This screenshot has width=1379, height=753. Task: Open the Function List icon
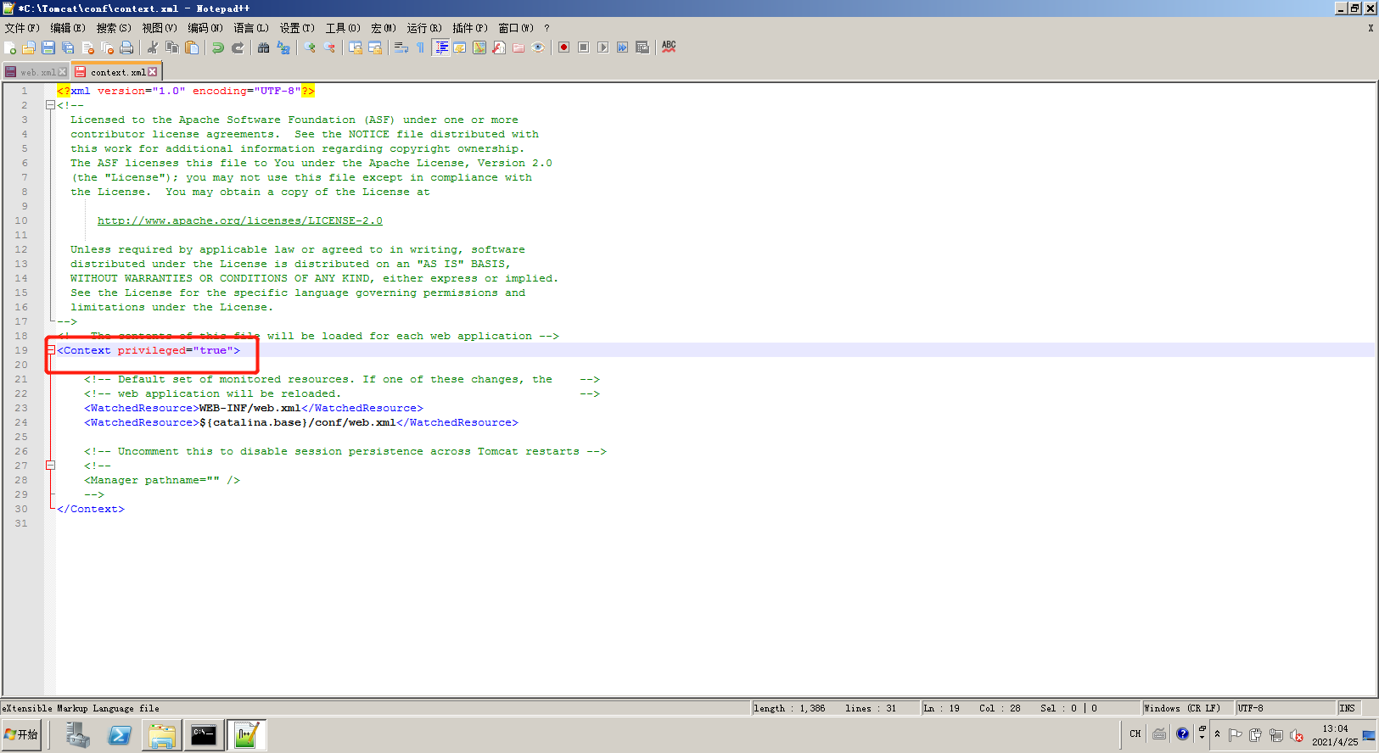(x=499, y=47)
